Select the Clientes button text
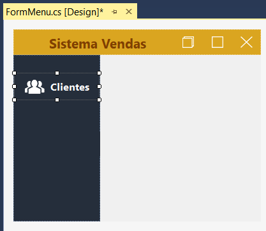266x231 pixels. pos(70,87)
